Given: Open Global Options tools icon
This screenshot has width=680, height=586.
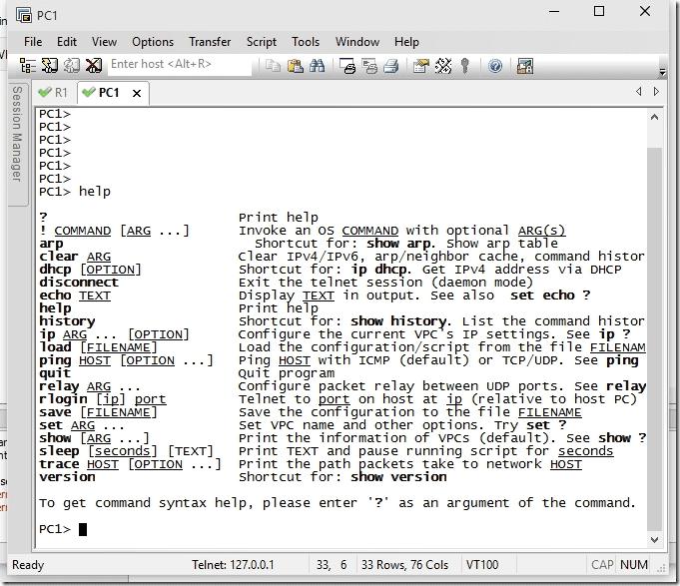Looking at the screenshot, I should (x=443, y=66).
